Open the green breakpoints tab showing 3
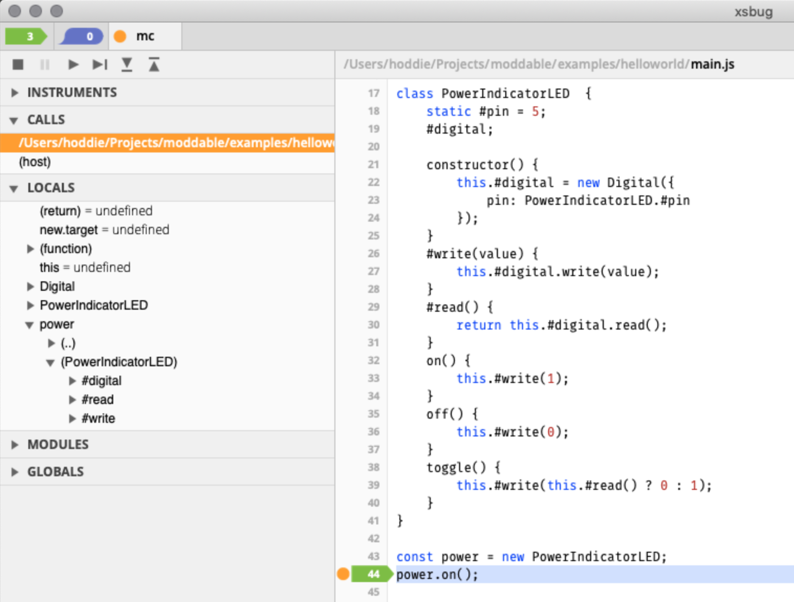The height and width of the screenshot is (602, 794). tap(26, 36)
